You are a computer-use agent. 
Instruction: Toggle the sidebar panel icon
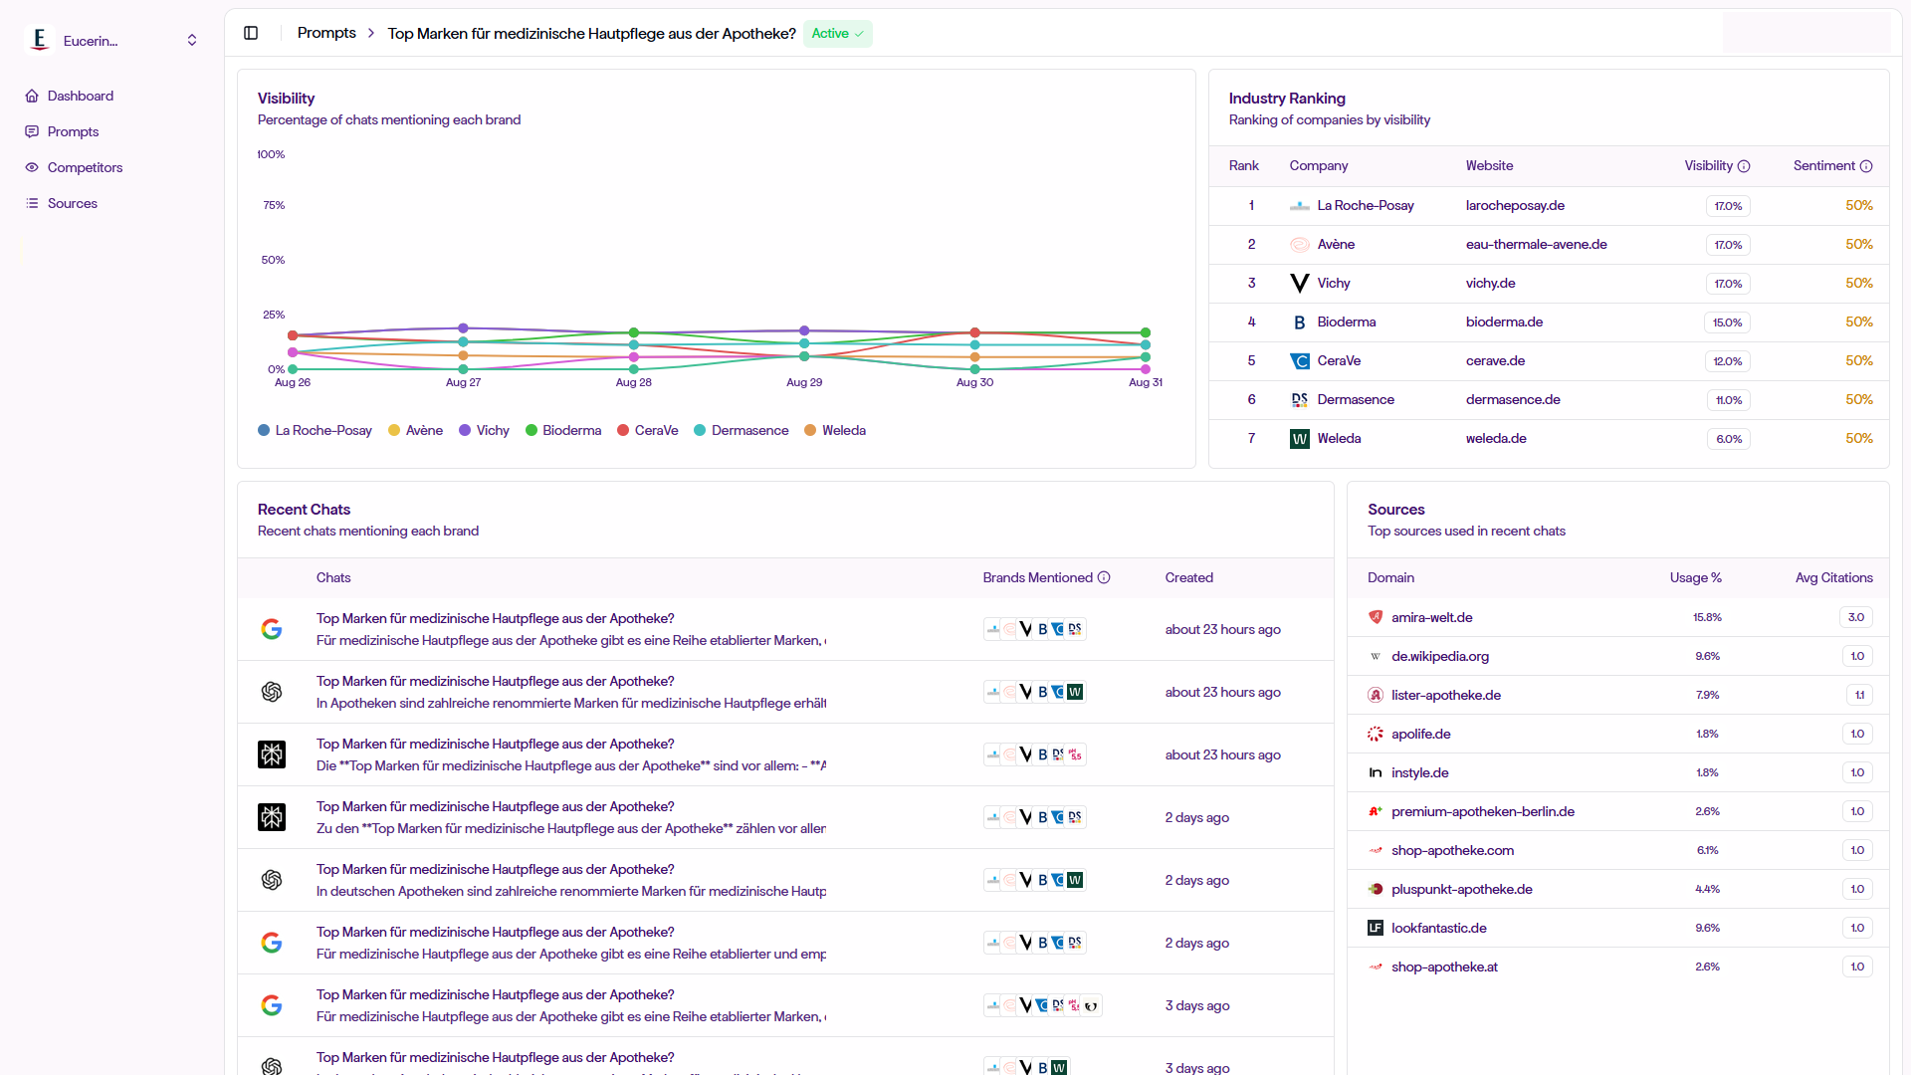[x=251, y=33]
